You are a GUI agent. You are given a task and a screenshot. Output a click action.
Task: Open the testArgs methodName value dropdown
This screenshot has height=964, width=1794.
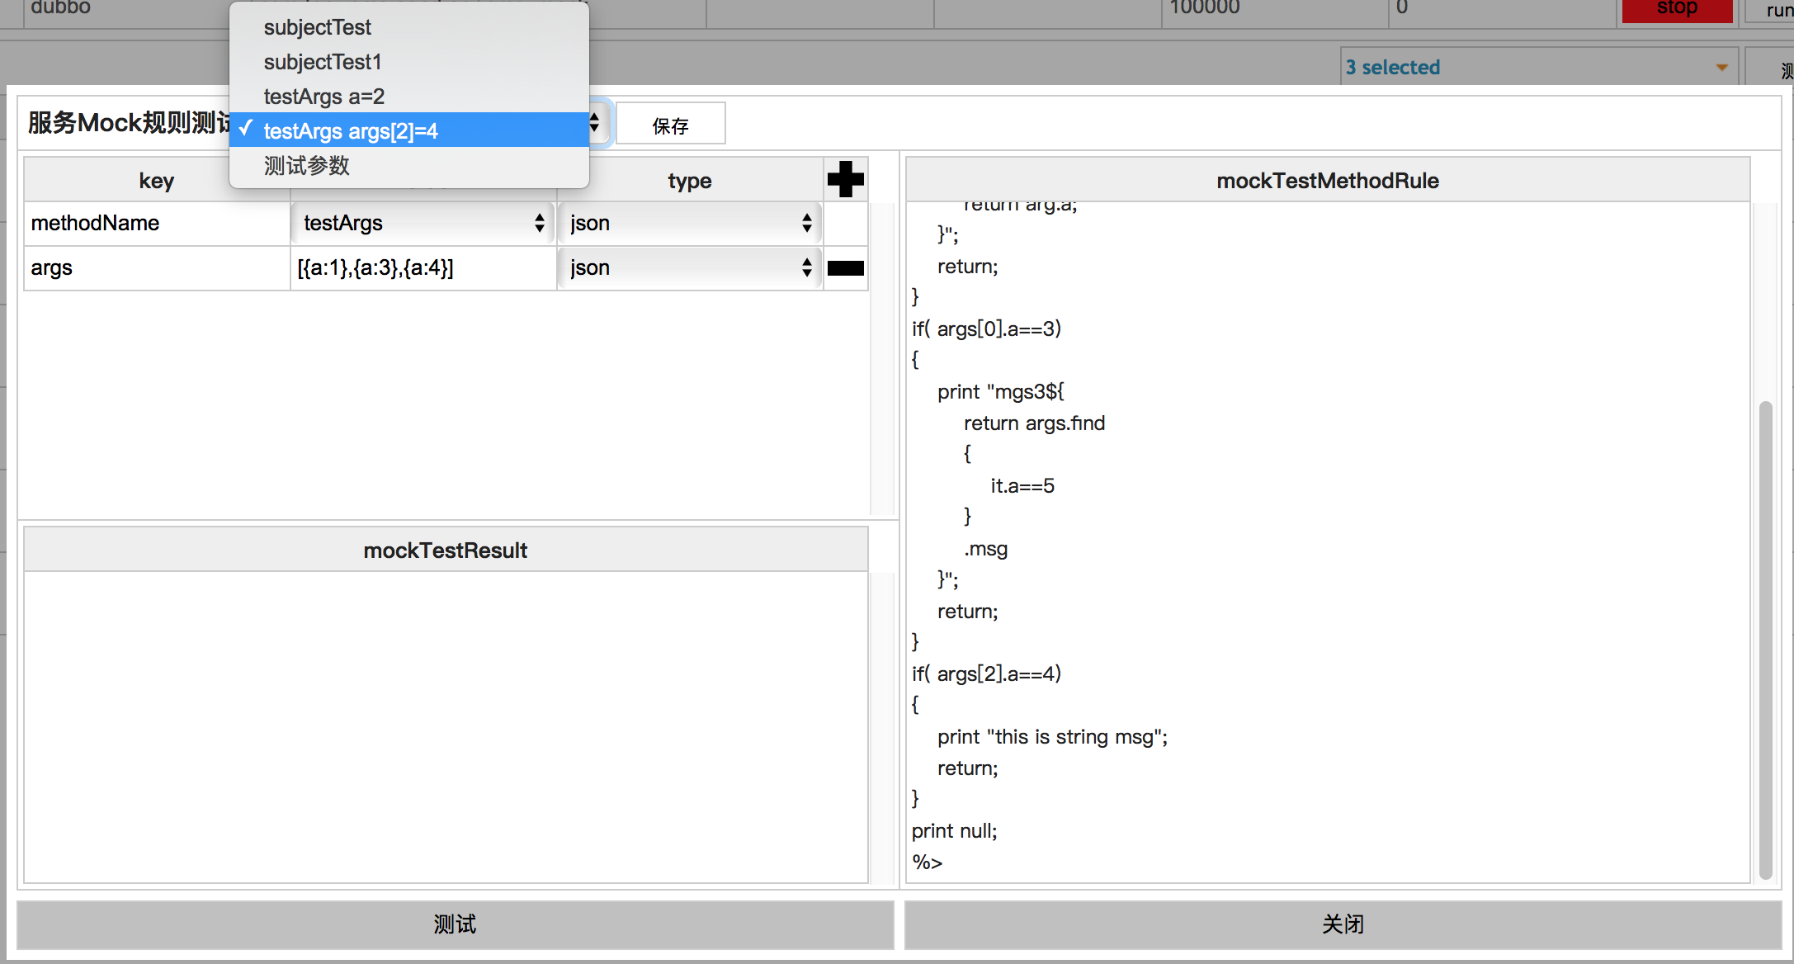(423, 223)
